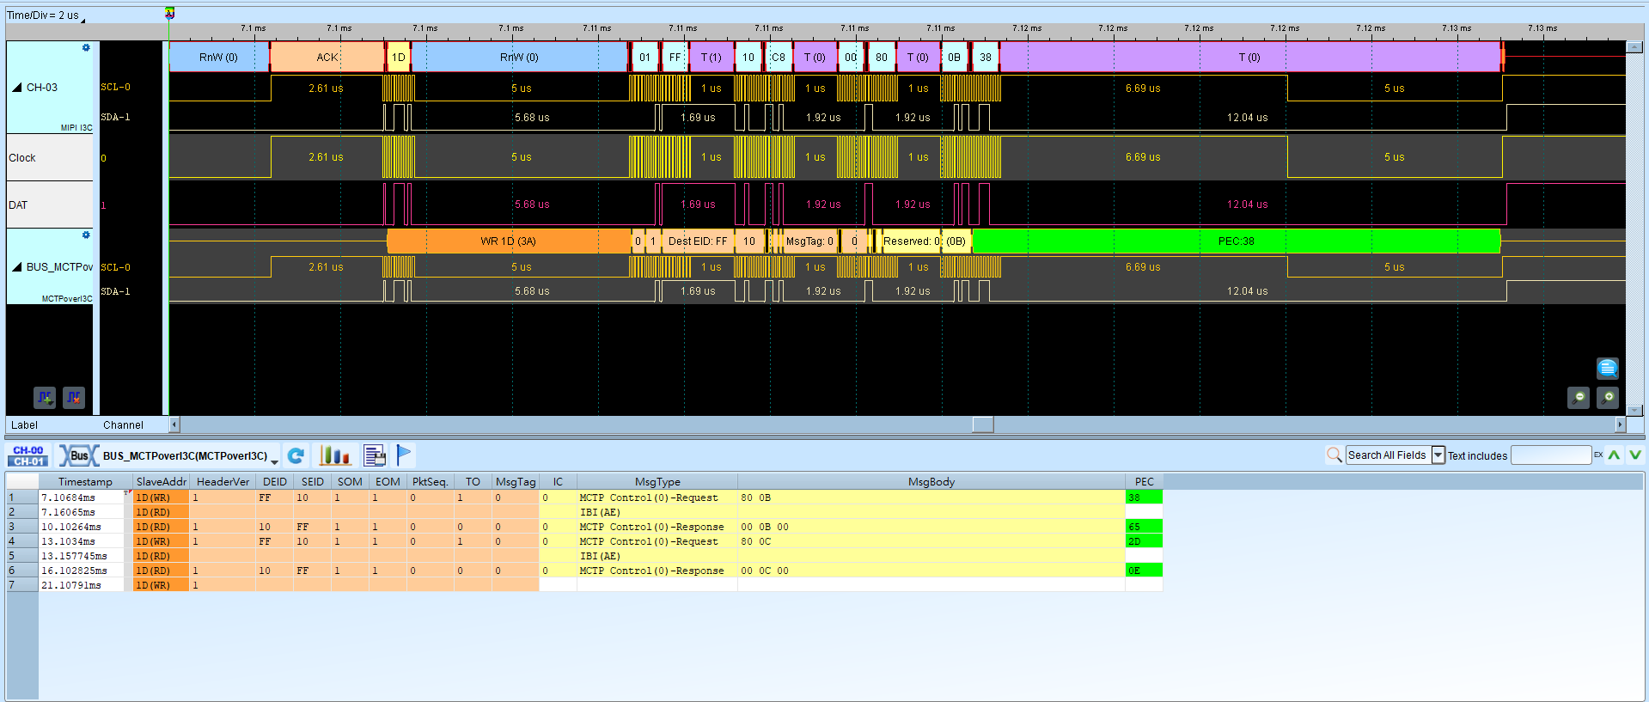Click the Bus decode icon

[78, 455]
